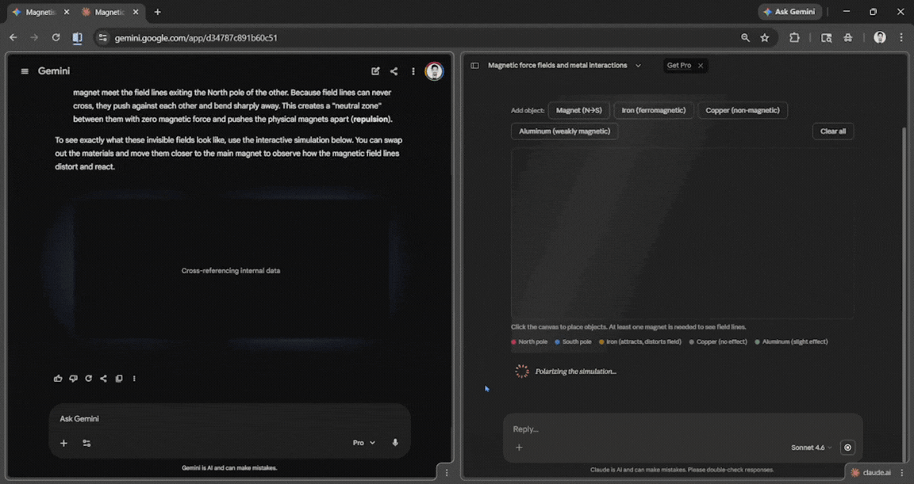
Task: Switch to the first Gemini browser tab
Action: 40,12
